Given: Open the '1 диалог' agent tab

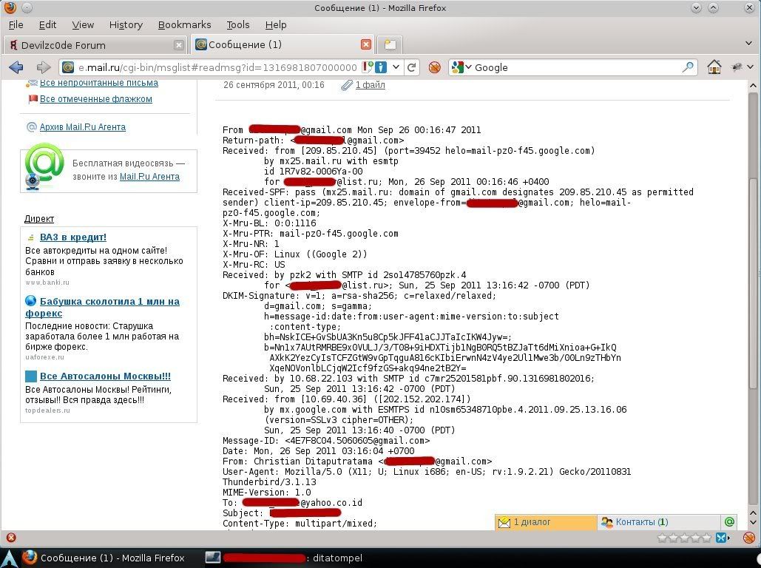Looking at the screenshot, I should [546, 522].
